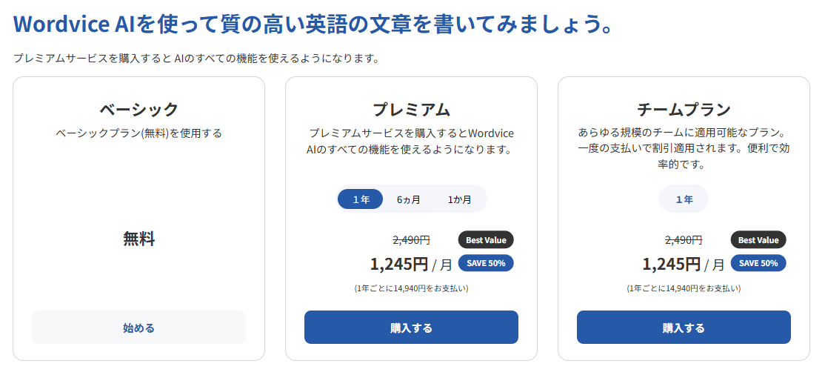
Task: Select the 1年 option under チームプラン
Action: coord(684,199)
